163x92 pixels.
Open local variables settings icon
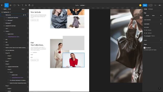pos(161,20)
